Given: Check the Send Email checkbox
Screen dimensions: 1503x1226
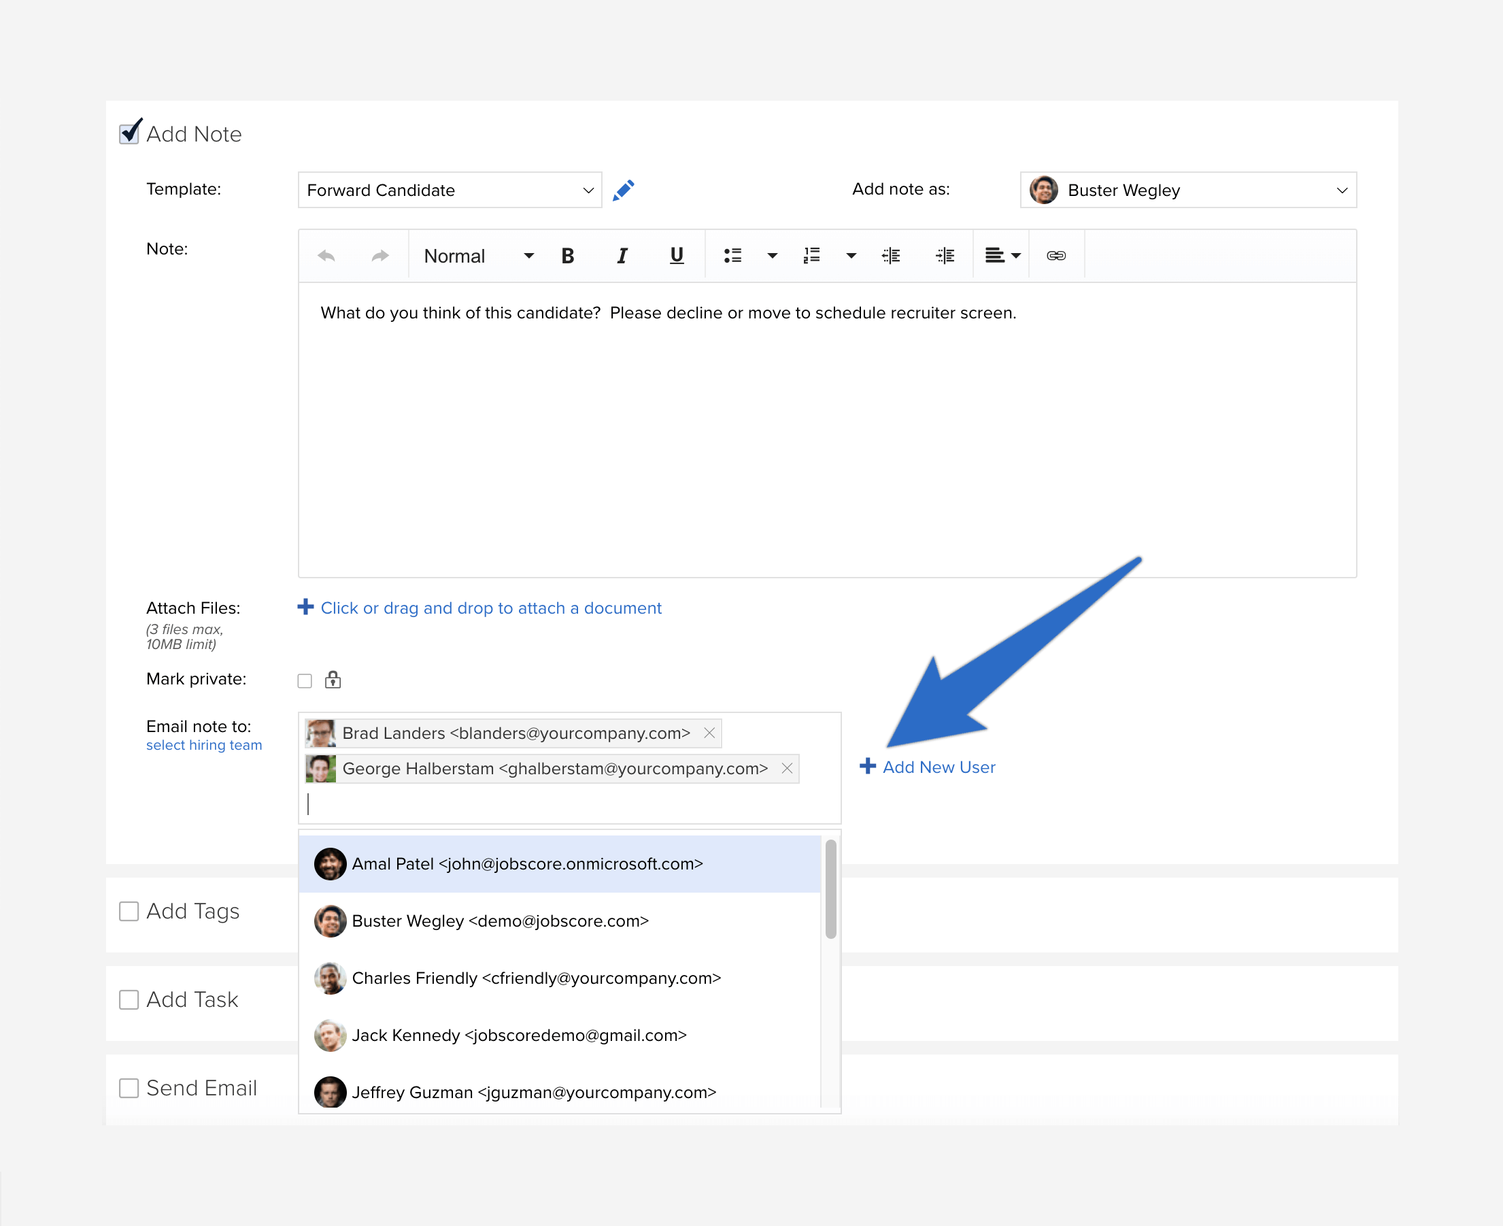Looking at the screenshot, I should (x=129, y=1088).
